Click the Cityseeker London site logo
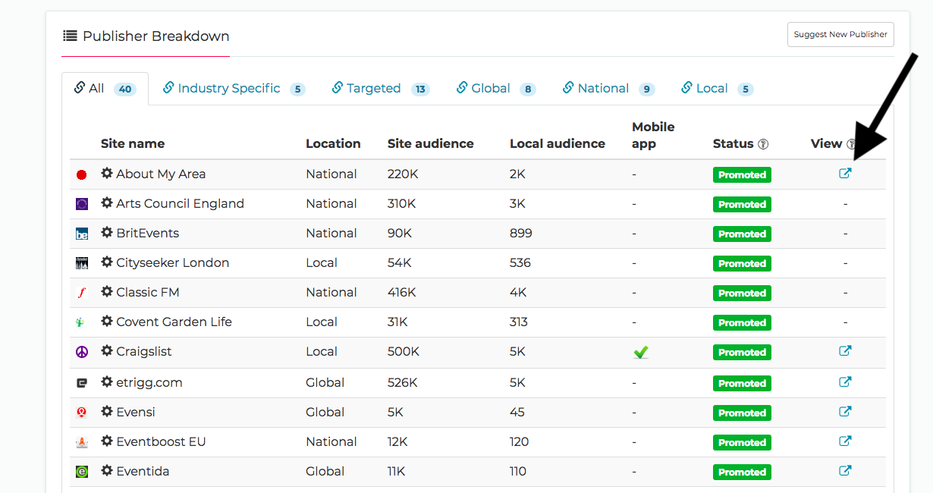933x493 pixels. [82, 263]
